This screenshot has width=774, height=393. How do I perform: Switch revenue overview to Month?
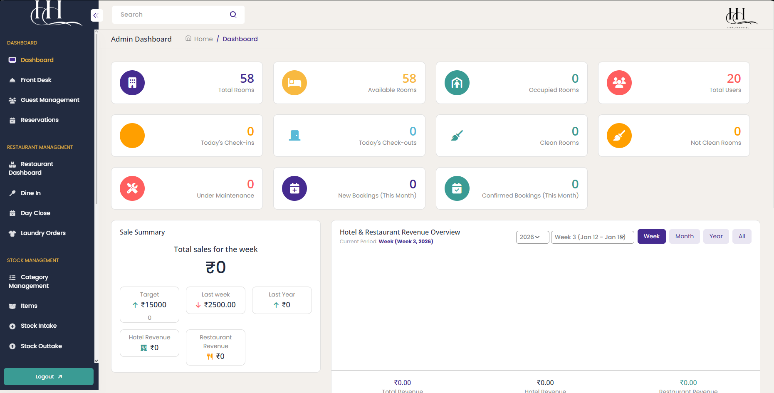tap(684, 236)
